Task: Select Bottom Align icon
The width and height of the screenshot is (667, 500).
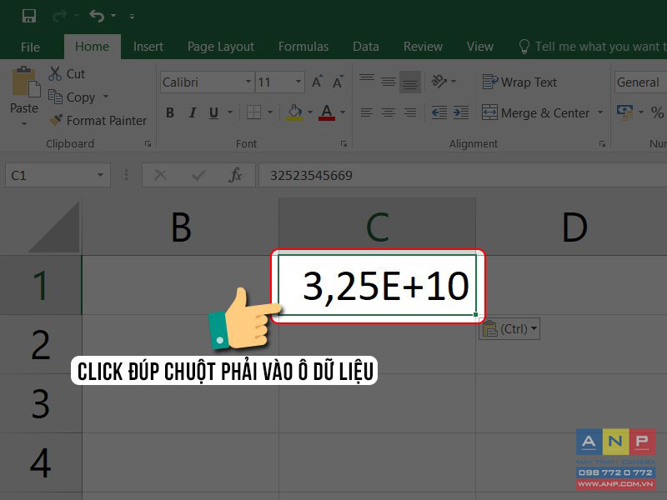Action: [x=410, y=81]
